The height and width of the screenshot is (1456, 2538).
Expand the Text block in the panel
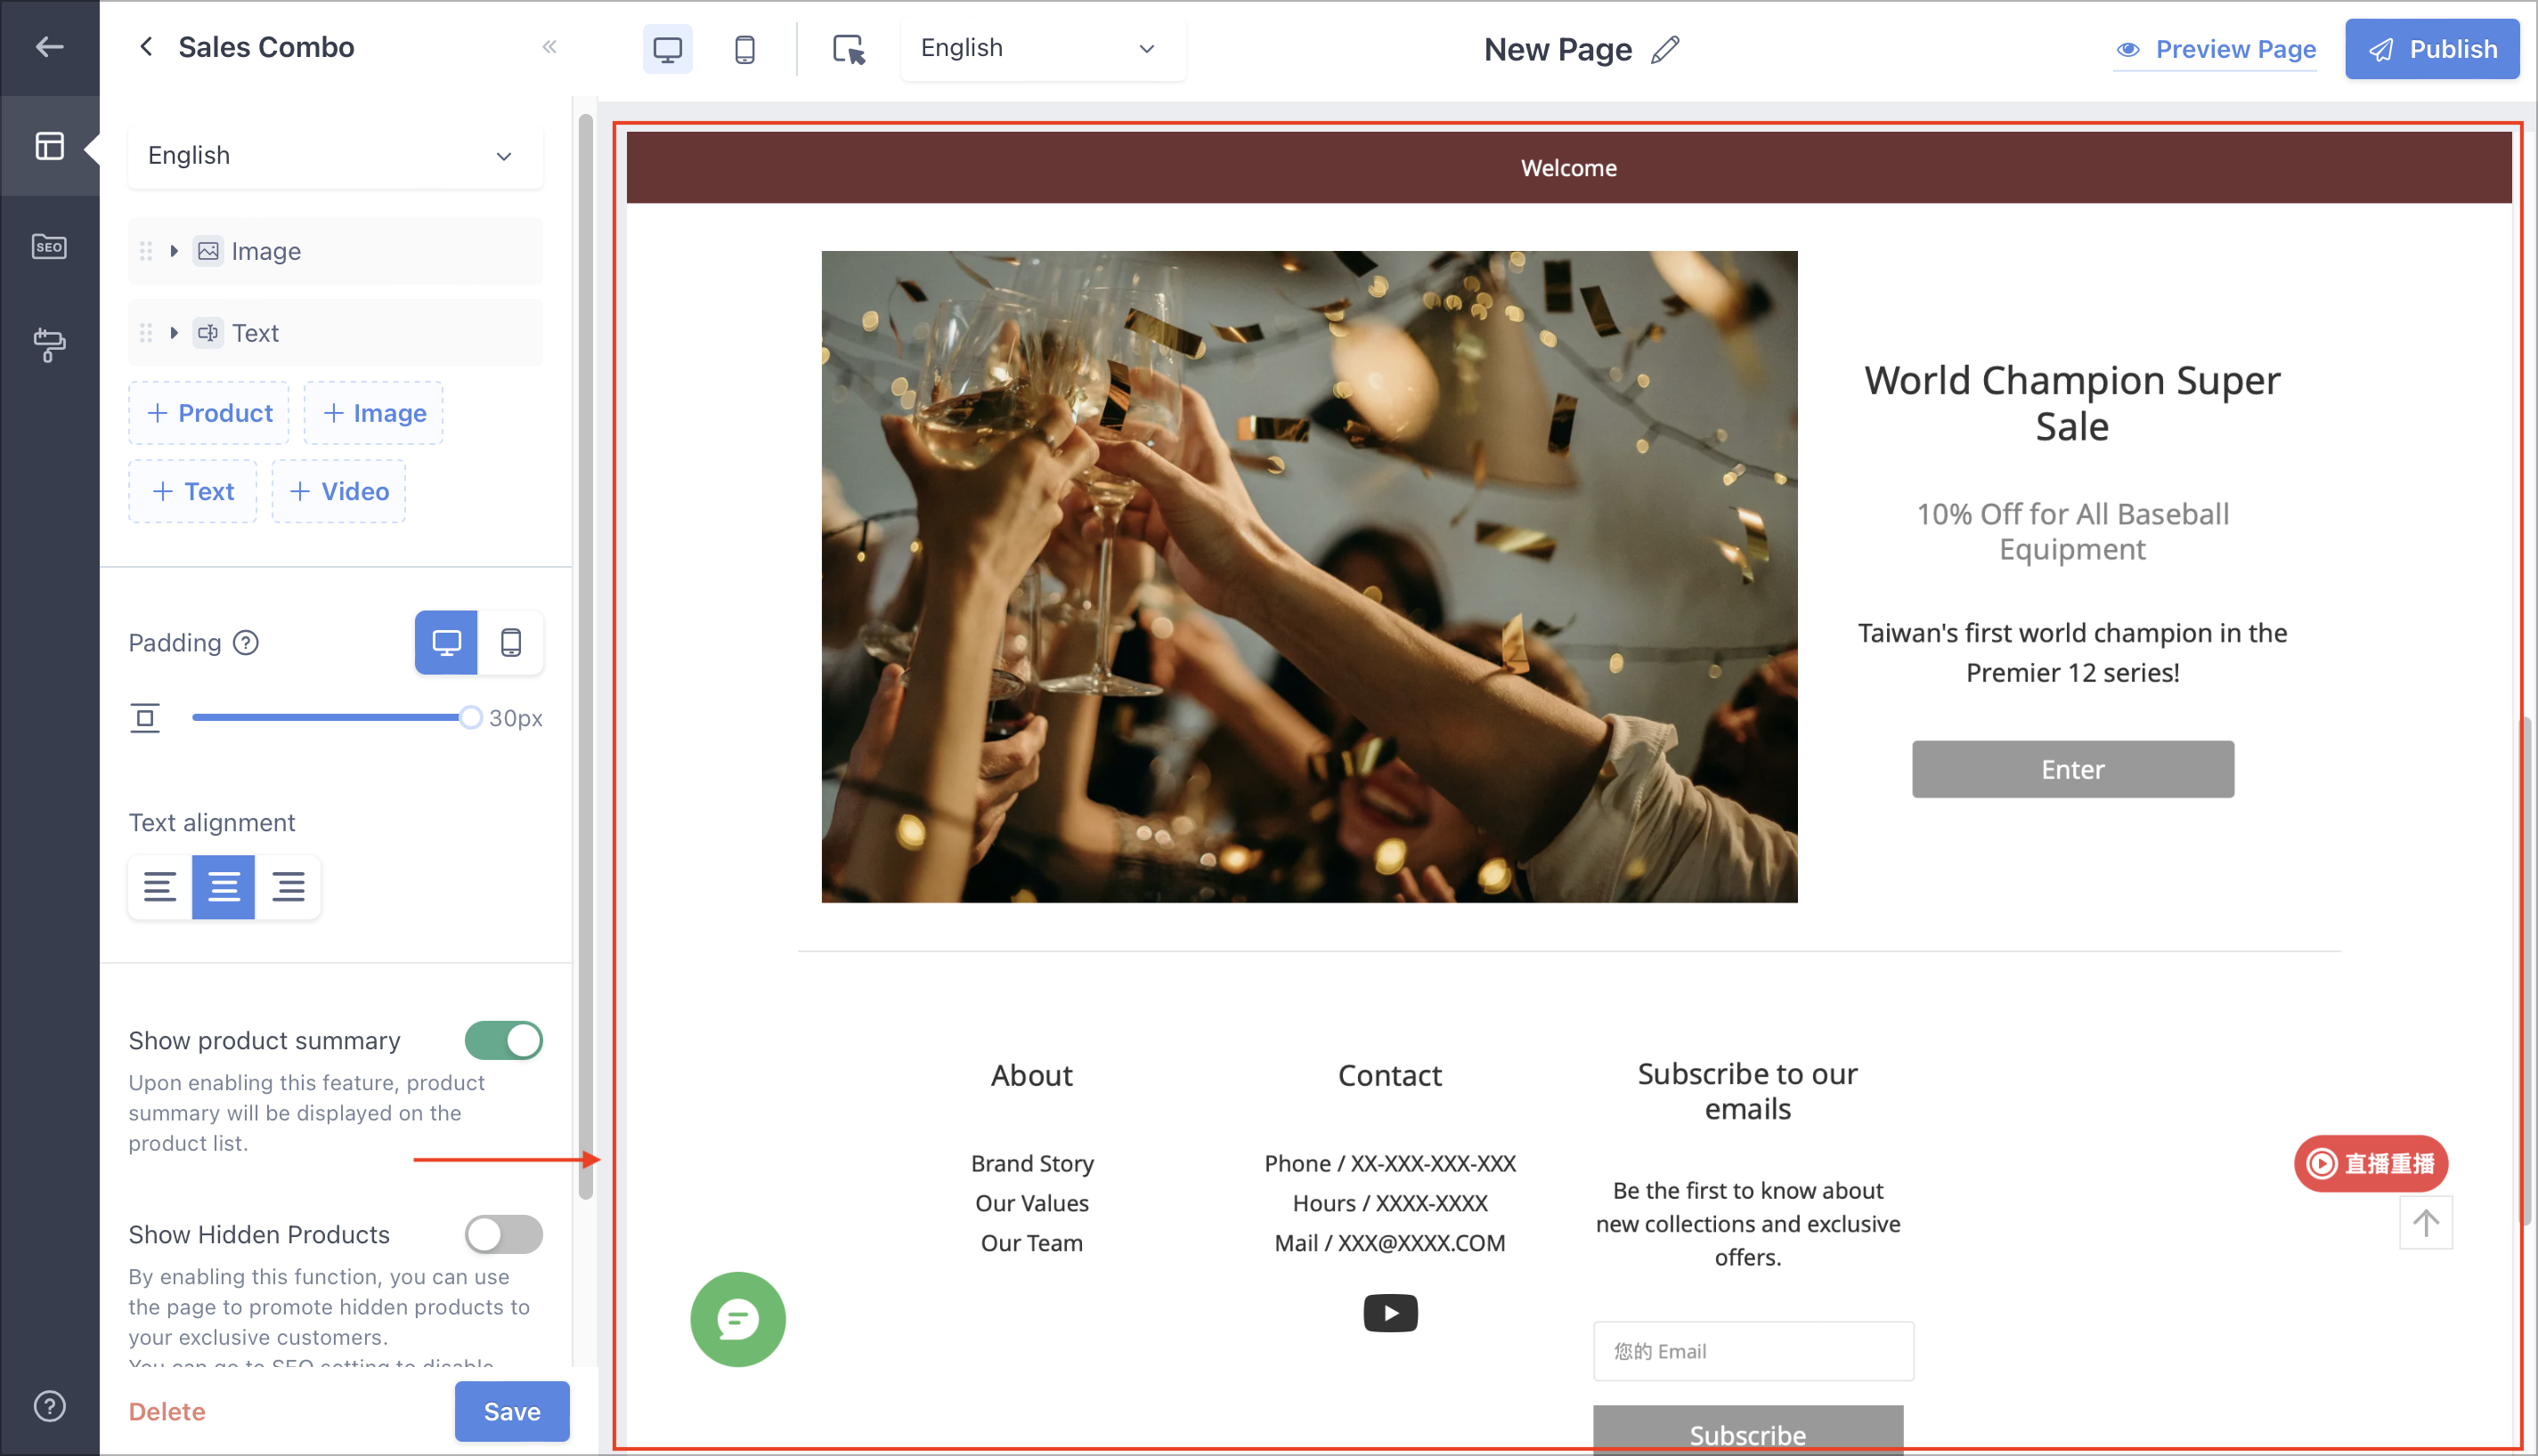tap(174, 333)
